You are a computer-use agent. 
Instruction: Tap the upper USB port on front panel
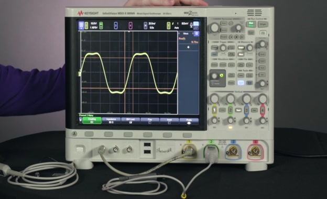click(x=147, y=145)
